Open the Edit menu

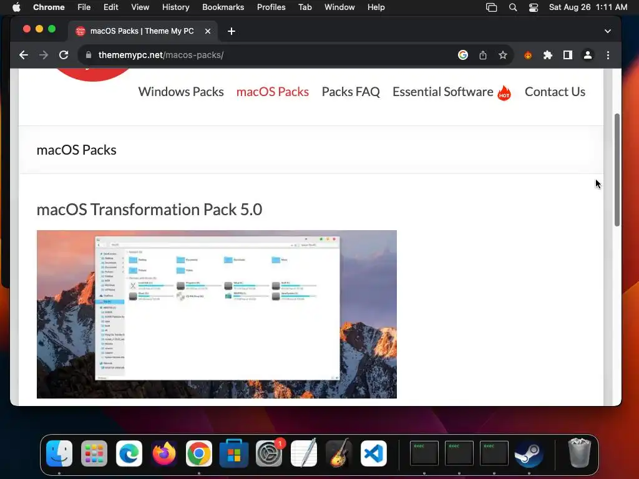tap(110, 7)
